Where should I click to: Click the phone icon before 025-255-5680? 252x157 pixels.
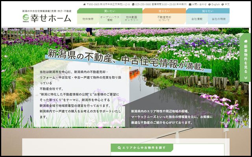[133, 4]
